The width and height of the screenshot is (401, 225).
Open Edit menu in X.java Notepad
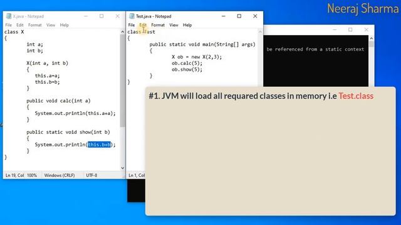click(19, 25)
